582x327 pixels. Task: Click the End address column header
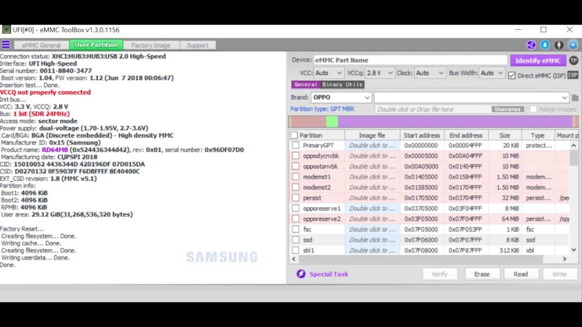pyautogui.click(x=466, y=135)
